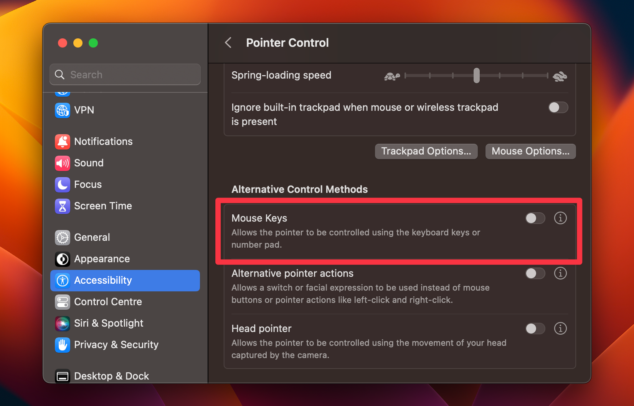This screenshot has width=634, height=406.
Task: Switch to Appearance settings
Action: (x=63, y=259)
